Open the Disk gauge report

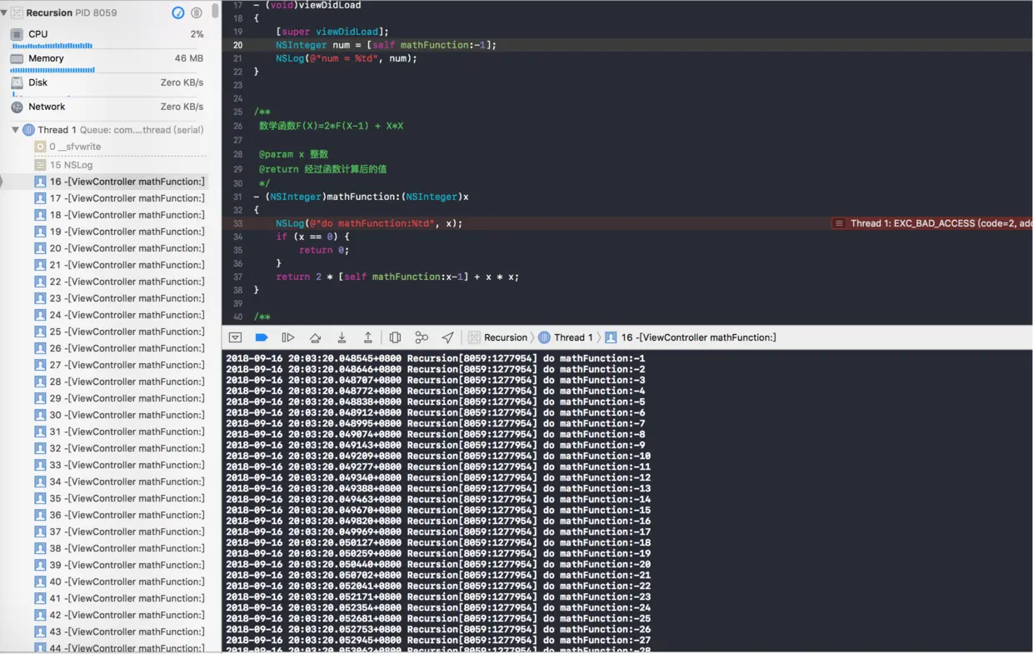[107, 86]
